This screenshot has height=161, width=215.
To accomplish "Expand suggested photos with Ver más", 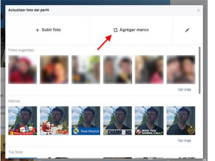I will (x=184, y=90).
